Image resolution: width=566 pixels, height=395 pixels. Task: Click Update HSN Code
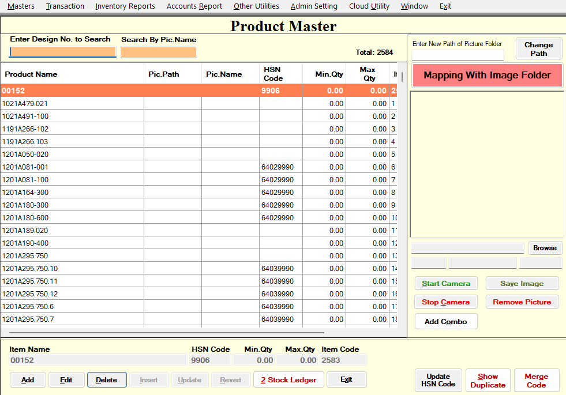(x=438, y=380)
